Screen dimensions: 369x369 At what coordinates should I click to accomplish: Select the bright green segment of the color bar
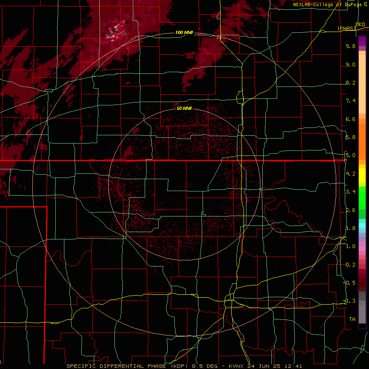point(362,198)
